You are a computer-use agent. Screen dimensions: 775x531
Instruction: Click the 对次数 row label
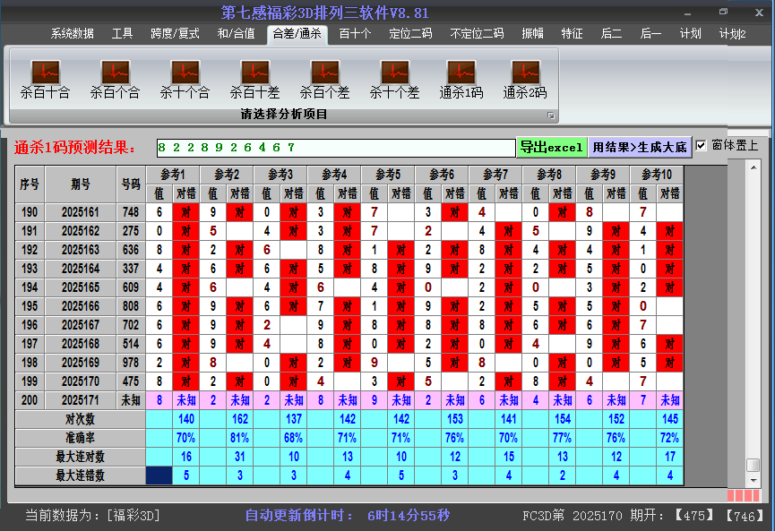click(80, 419)
